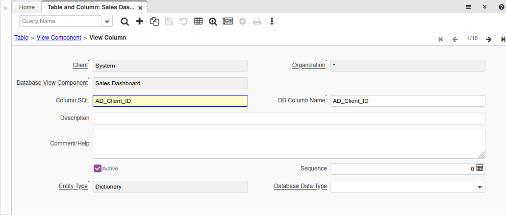Create a new record with plus icon

139,22
